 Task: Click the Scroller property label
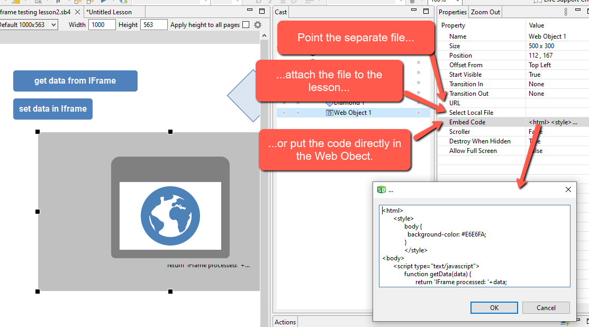pos(459,132)
